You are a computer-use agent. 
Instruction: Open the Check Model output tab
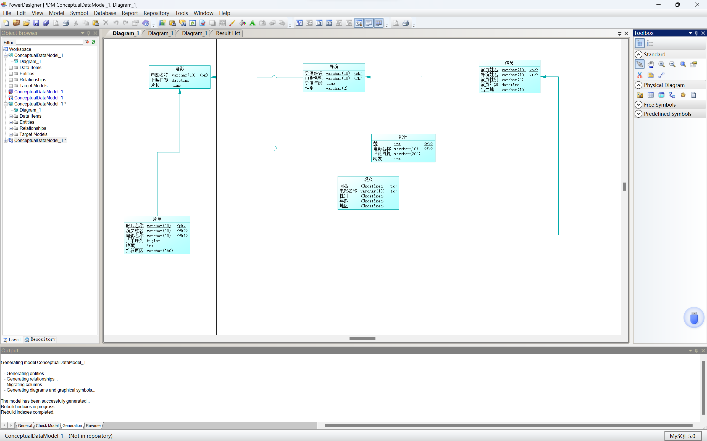(x=47, y=426)
